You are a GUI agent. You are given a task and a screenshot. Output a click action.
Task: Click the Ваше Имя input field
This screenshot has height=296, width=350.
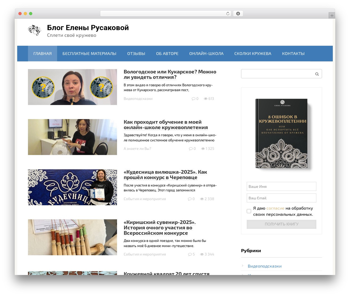(281, 187)
